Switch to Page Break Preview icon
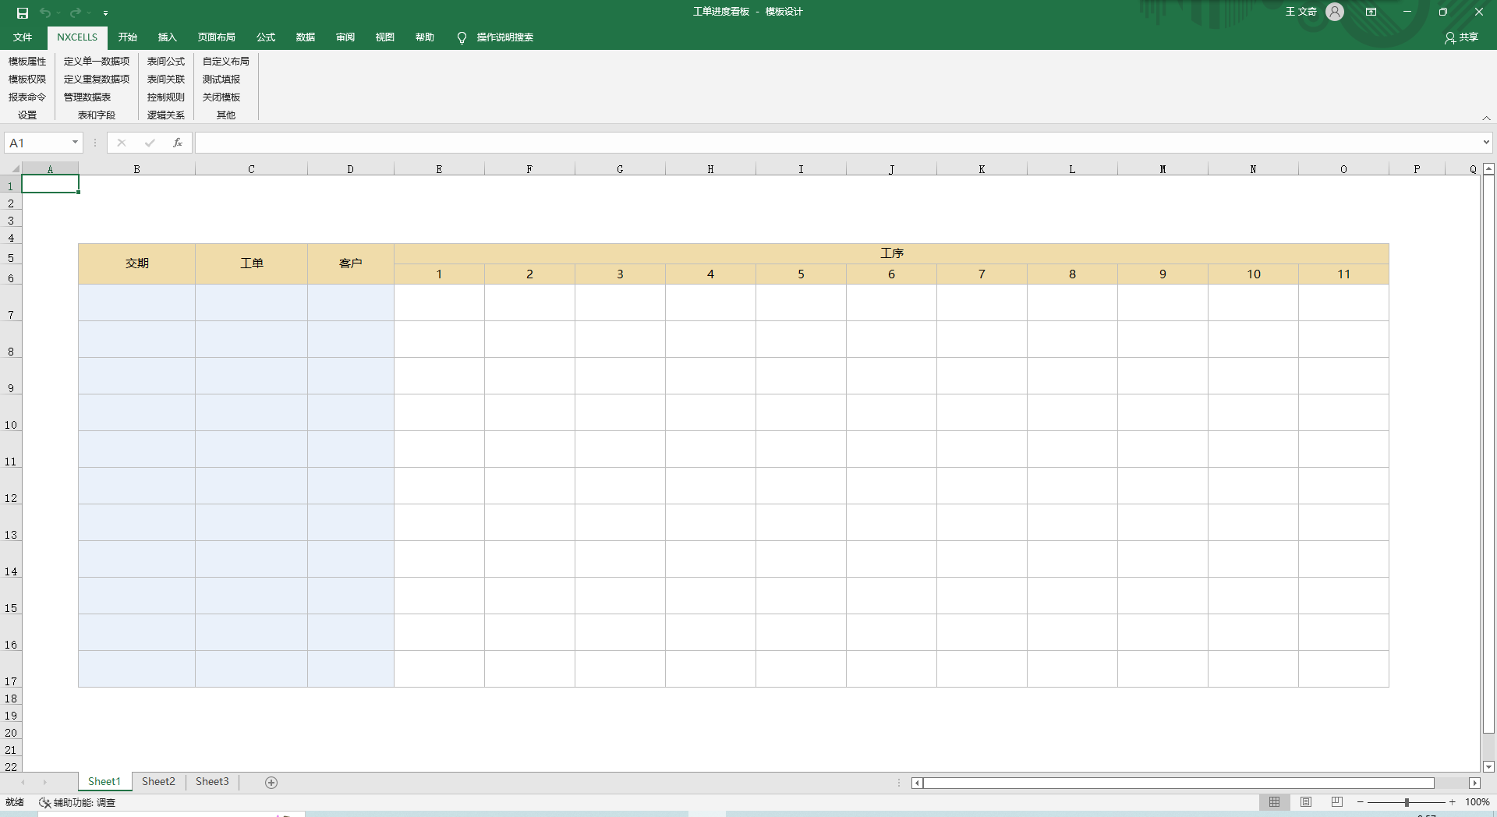Image resolution: width=1497 pixels, height=817 pixels. [1337, 802]
